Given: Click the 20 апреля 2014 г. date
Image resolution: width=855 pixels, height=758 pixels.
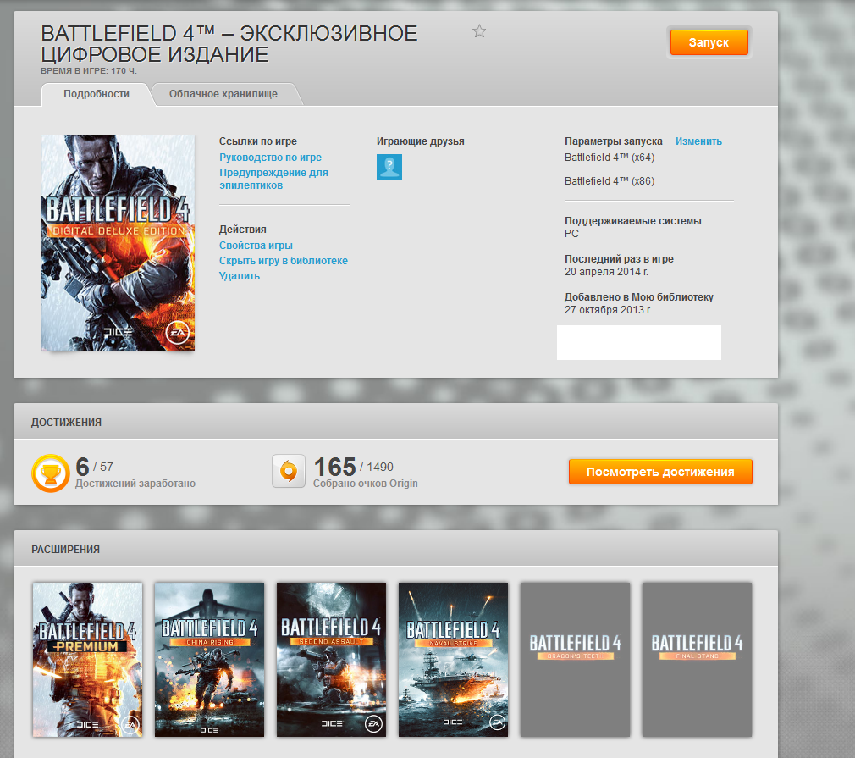Looking at the screenshot, I should point(606,272).
